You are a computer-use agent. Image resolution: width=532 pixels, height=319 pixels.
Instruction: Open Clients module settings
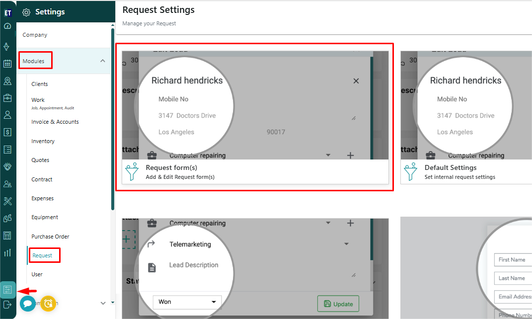tap(40, 84)
